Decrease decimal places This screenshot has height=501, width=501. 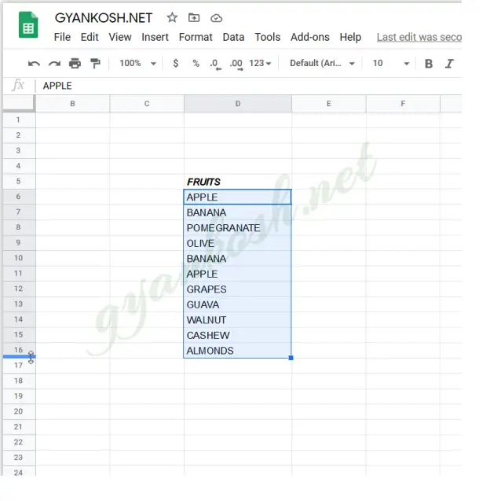point(216,64)
